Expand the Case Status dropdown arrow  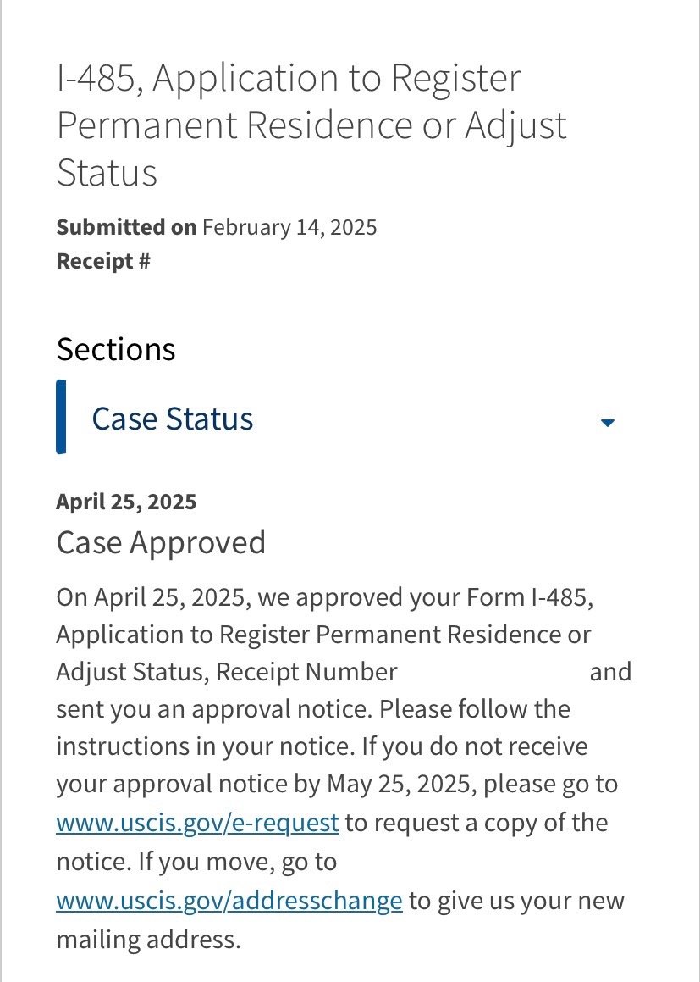click(607, 422)
